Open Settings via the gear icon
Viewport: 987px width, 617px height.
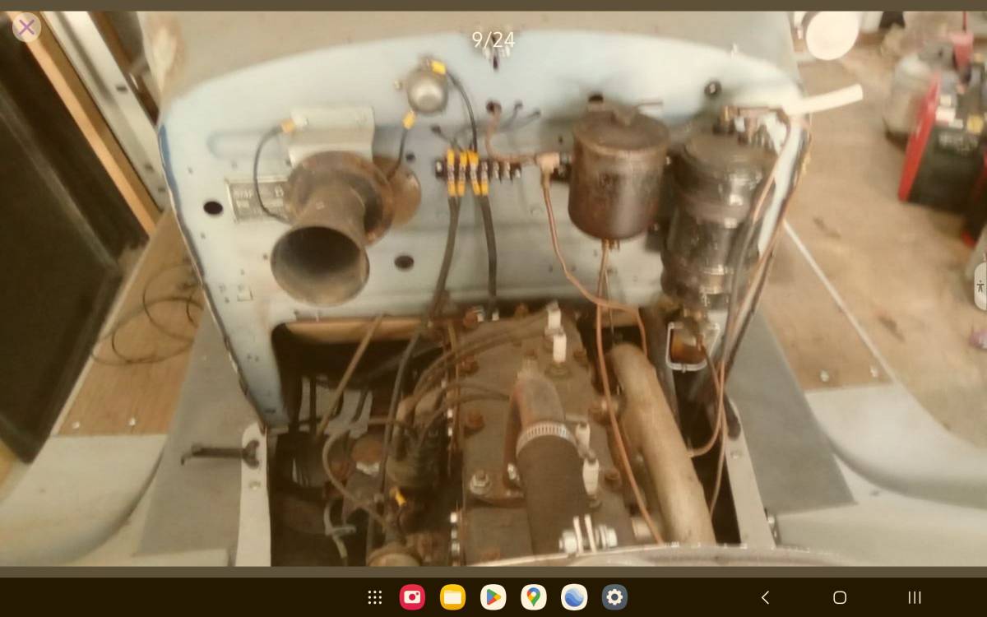[614, 597]
